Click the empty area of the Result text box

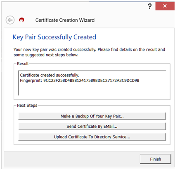92,89
